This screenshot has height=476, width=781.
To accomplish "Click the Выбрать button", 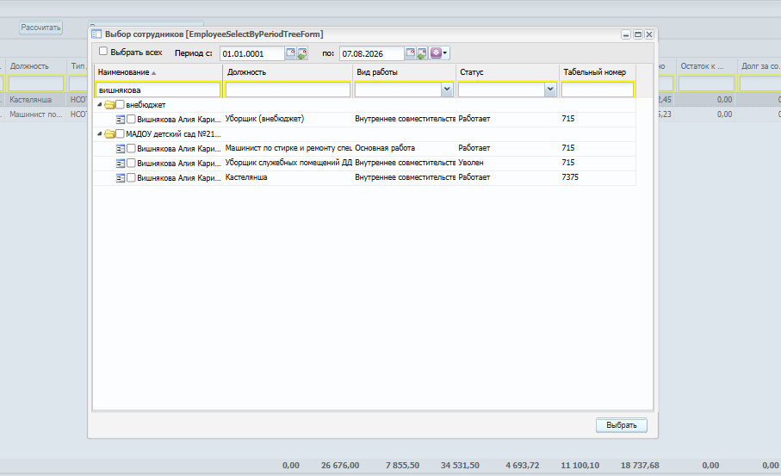I will click(x=621, y=425).
